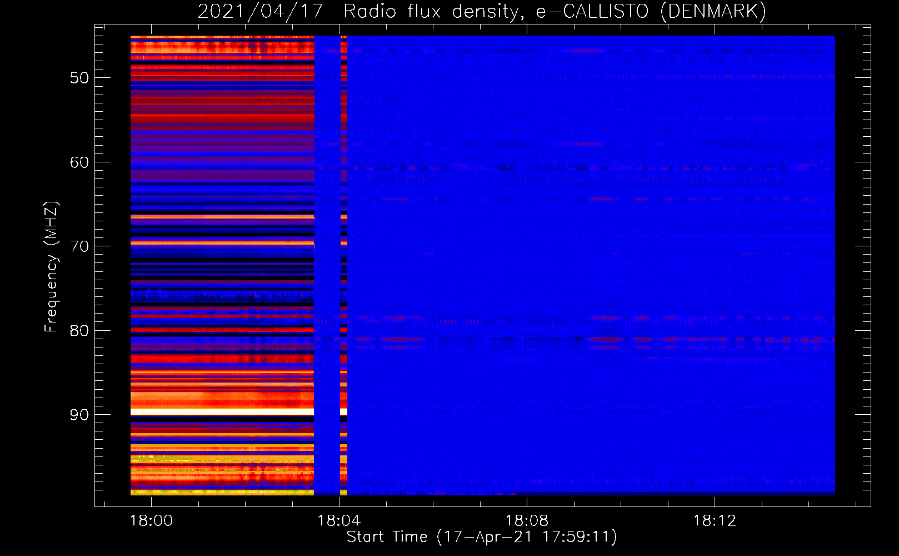This screenshot has height=556, width=899.
Task: Click the 18:08 time axis label
Action: pos(527,521)
